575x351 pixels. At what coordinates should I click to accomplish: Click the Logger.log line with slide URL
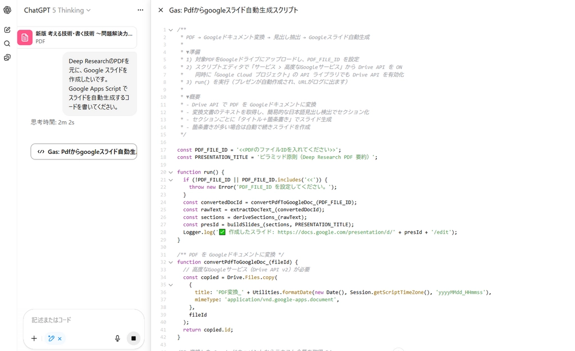tap(320, 232)
